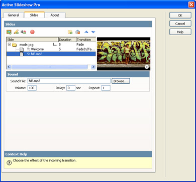Click the red remove slide icon
This screenshot has height=182, width=196.
[x=32, y=32]
